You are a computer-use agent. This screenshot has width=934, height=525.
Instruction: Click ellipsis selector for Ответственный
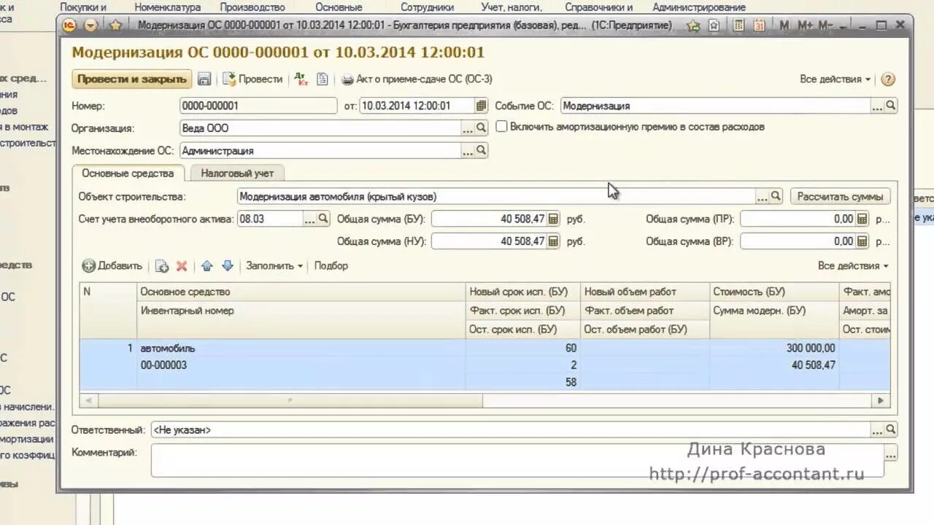(x=877, y=429)
